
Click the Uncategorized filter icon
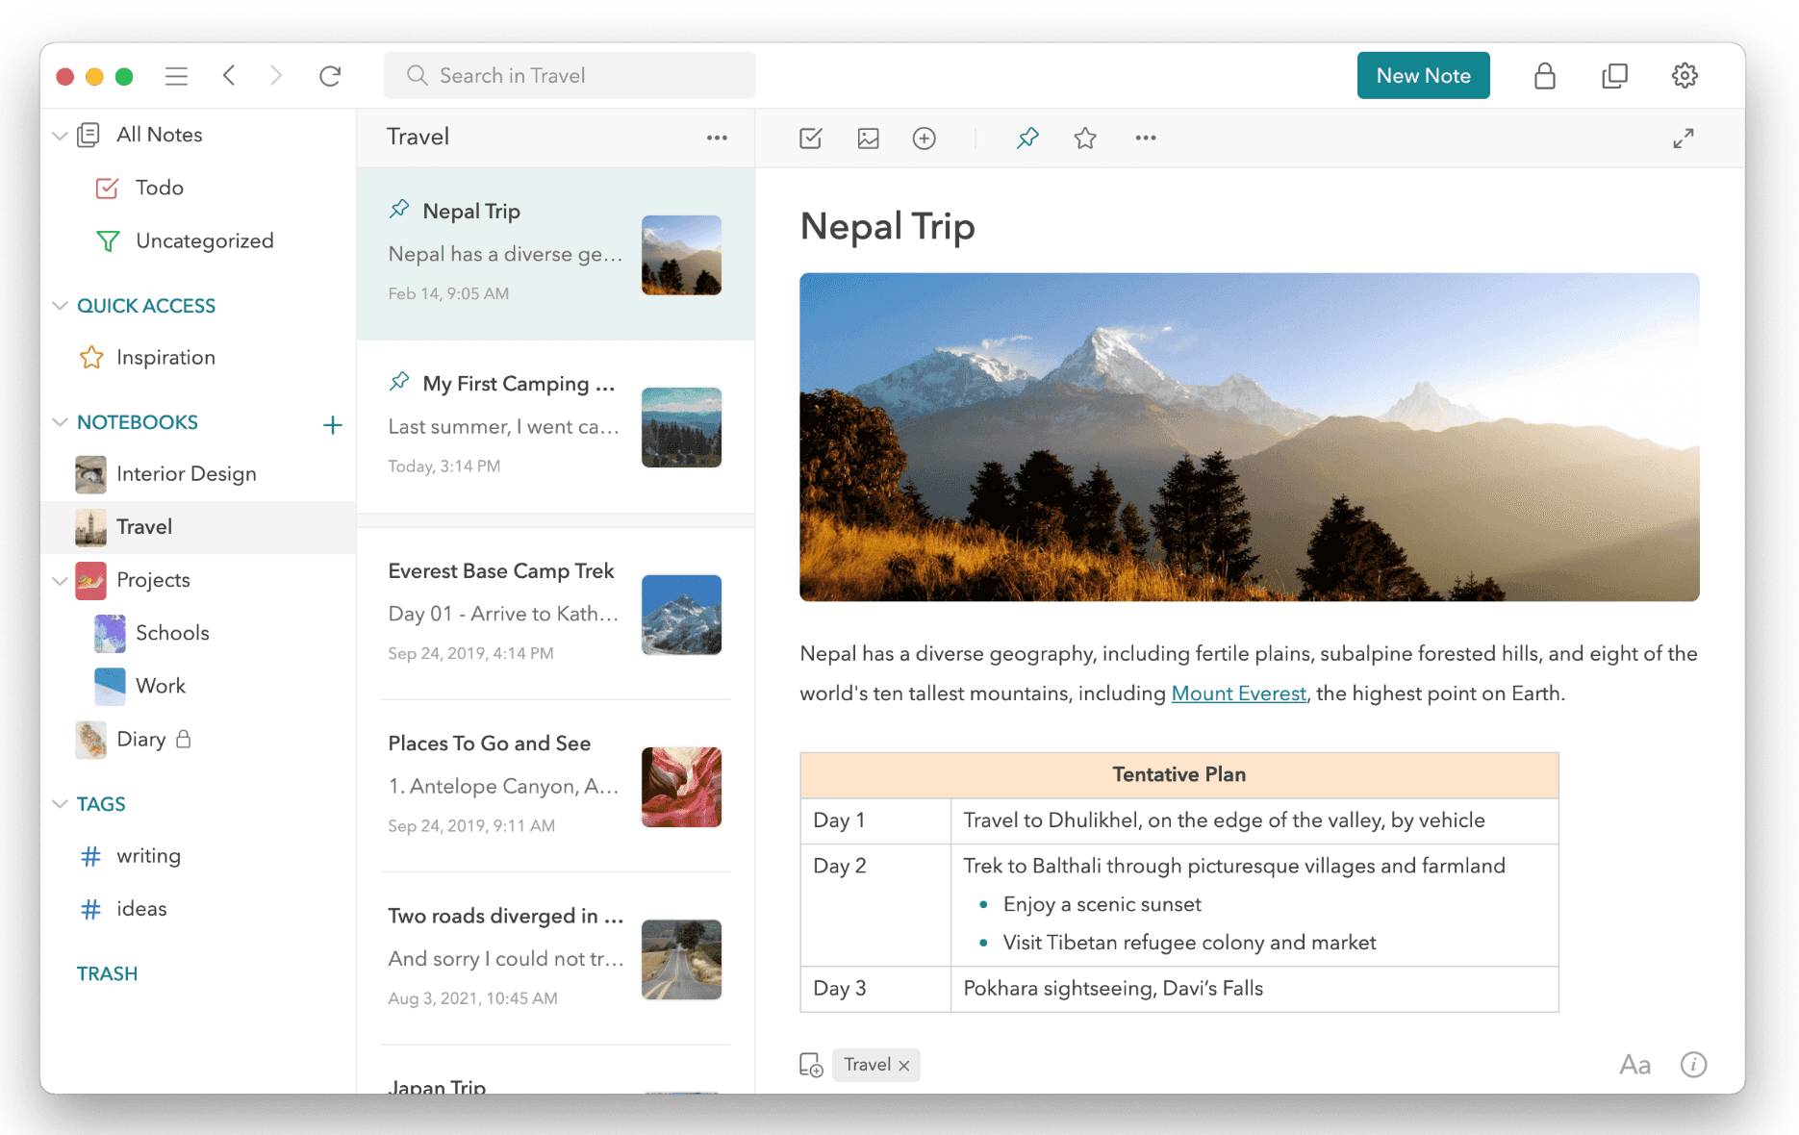pos(108,240)
